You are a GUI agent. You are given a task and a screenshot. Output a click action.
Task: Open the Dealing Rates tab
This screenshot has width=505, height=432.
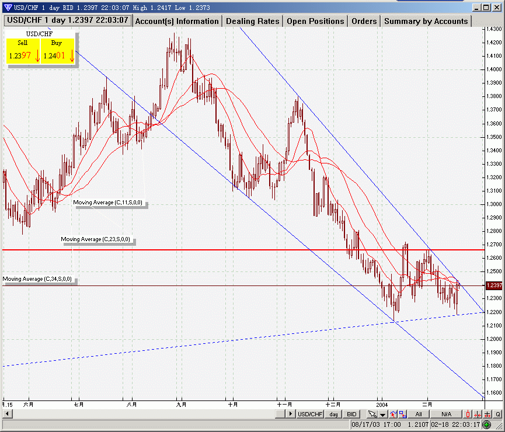[x=252, y=21]
